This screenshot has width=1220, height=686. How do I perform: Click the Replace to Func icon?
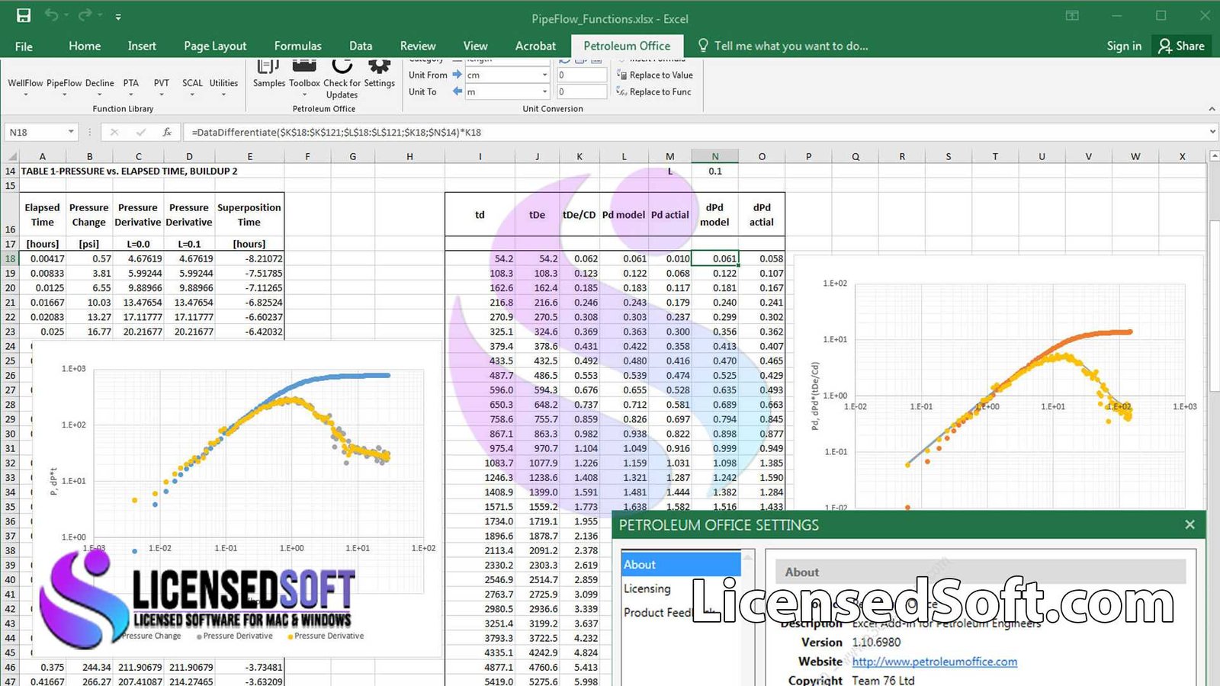pyautogui.click(x=622, y=91)
